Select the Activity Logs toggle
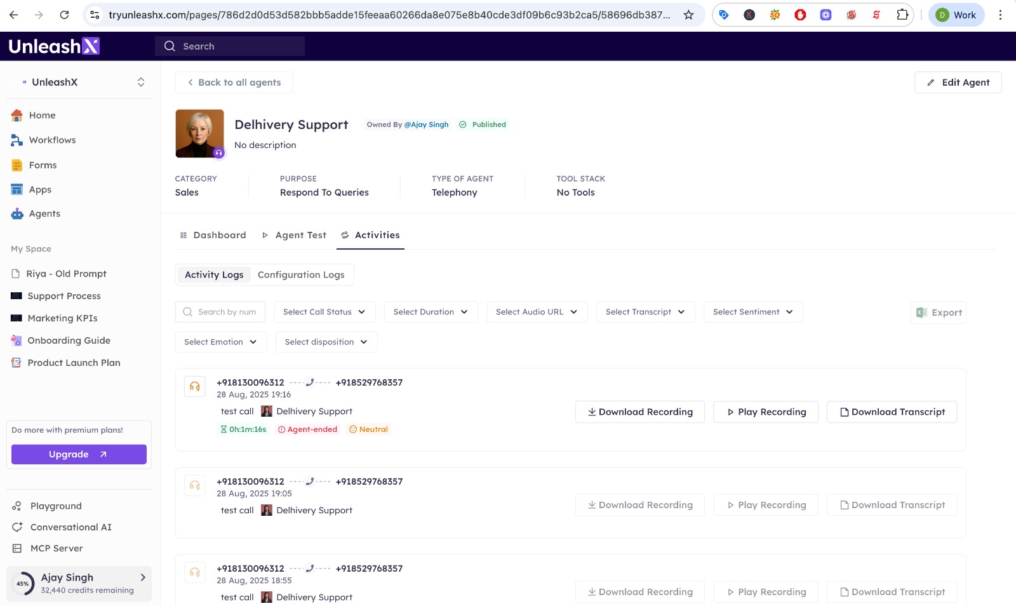The height and width of the screenshot is (606, 1016). (x=214, y=275)
